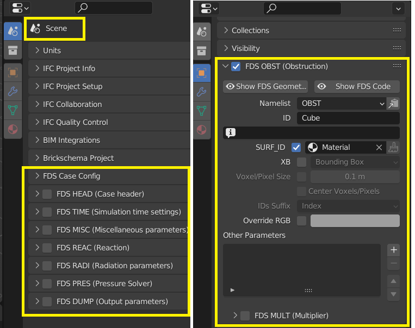Toggle XB checkbox
The height and width of the screenshot is (328, 415).
coord(301,162)
